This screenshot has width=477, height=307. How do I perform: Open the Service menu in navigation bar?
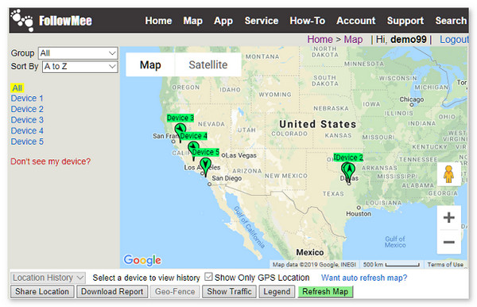click(x=262, y=21)
